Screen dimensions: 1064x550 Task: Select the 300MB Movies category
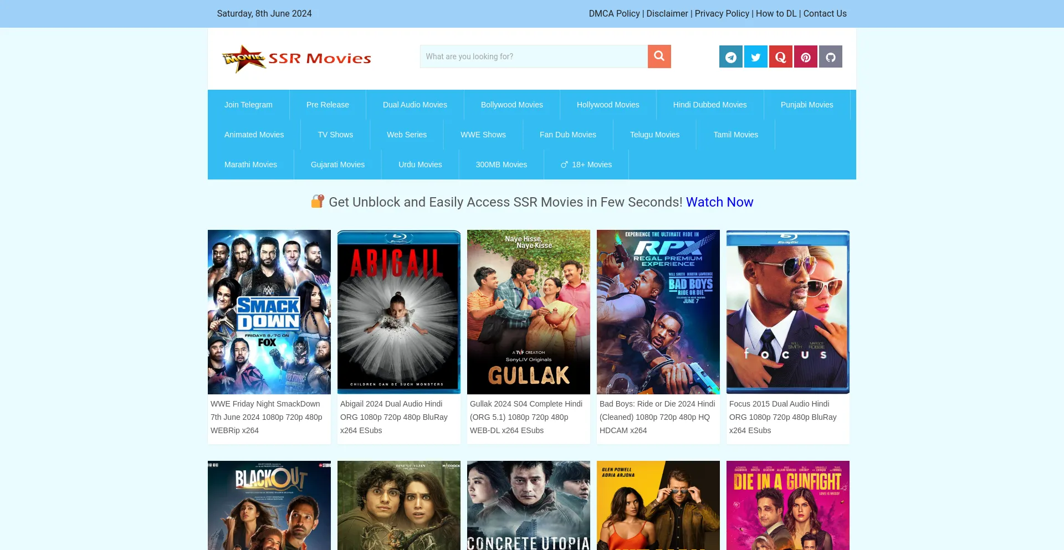point(501,165)
